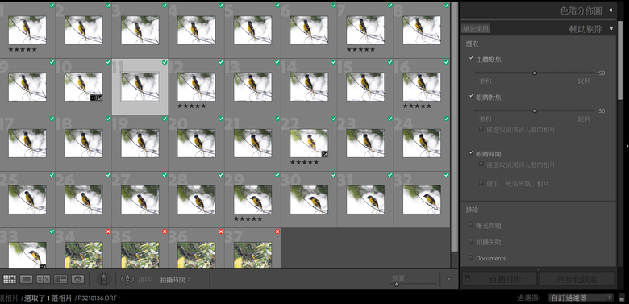Click the badge on photo 33

pyautogui.click(x=43, y=265)
